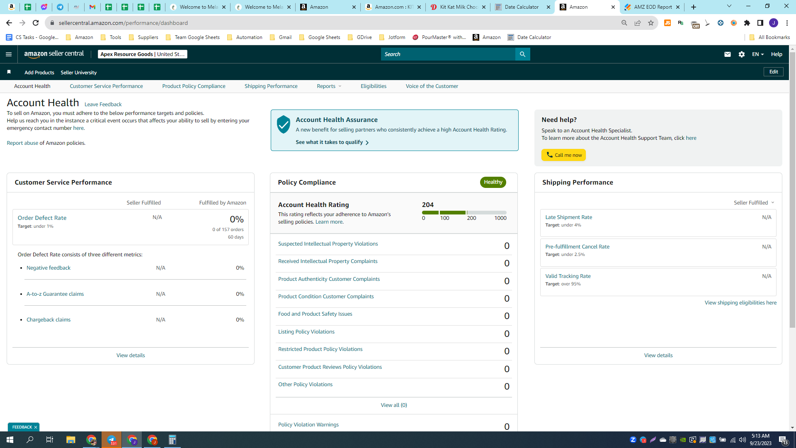Open Food and Product Safety Issues
Screen dimensions: 796x448
(315, 314)
